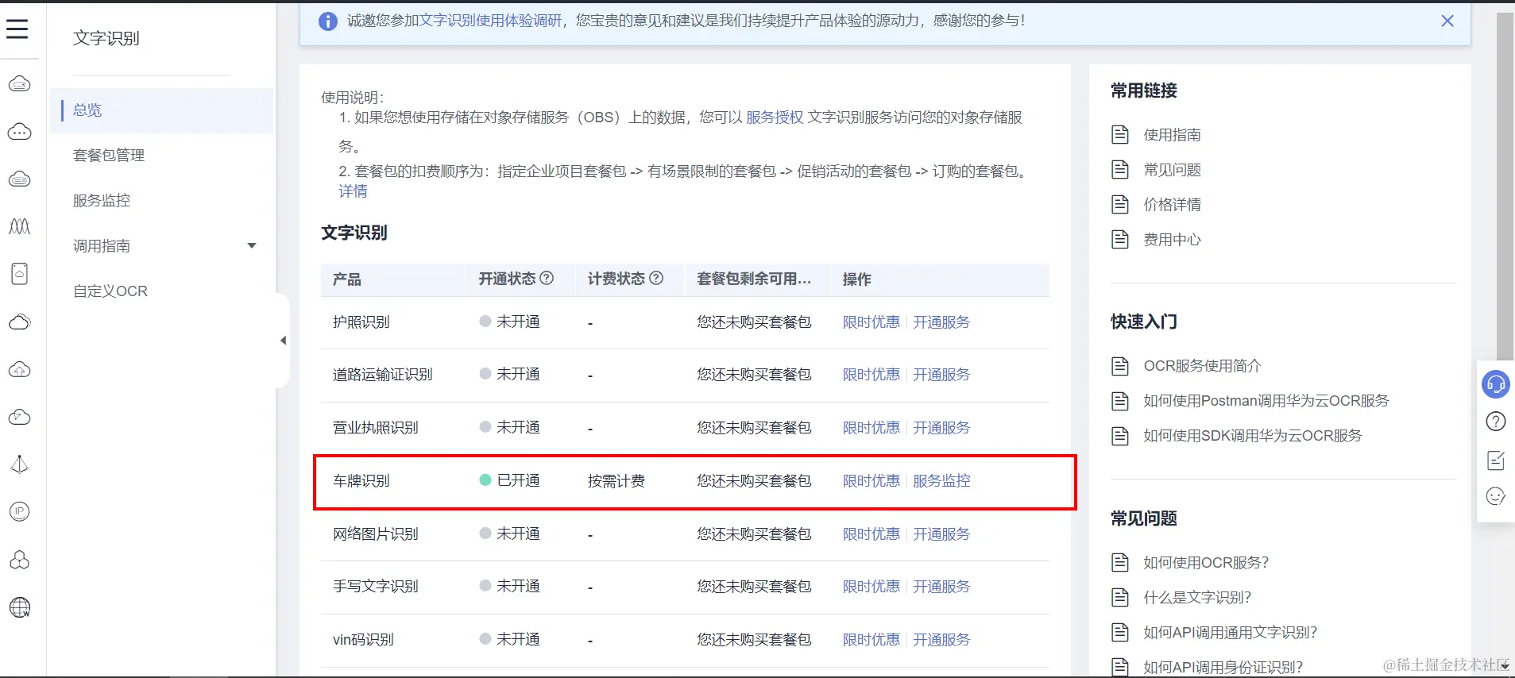Click the notepad feedback icon on right
Screen dimensions: 1515x678
click(1496, 460)
